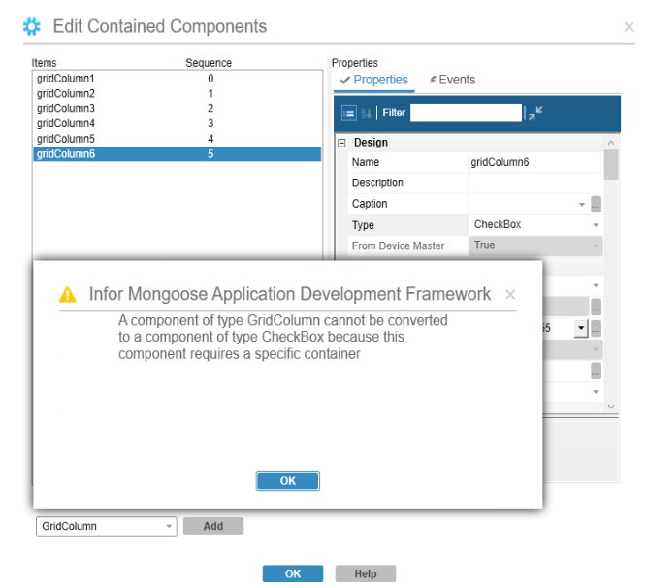Click the empty Description value cell

(535, 183)
